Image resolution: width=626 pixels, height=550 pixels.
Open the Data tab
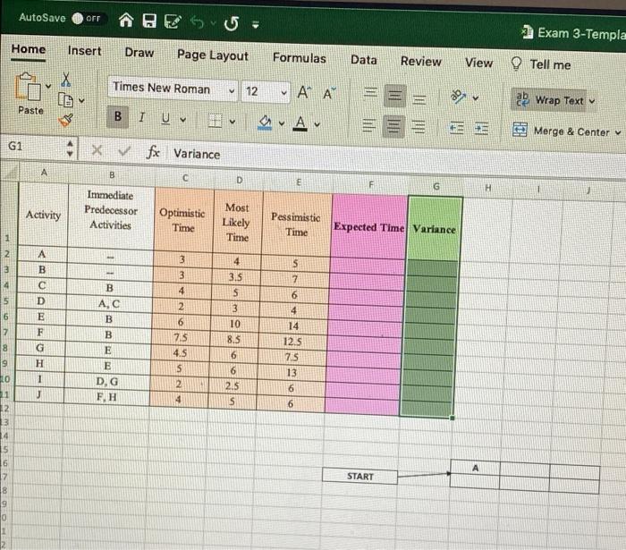tap(364, 60)
